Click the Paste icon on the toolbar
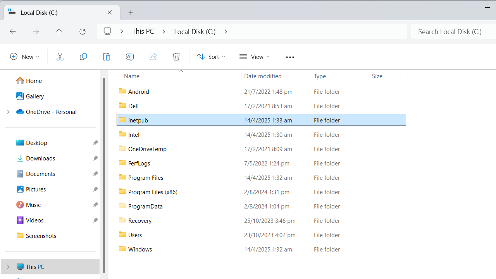Screen dimensions: 496x279 107,57
